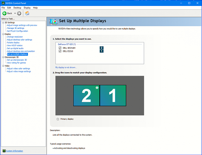
Task: Click the gray Forward arrow icon
Action: 19,13
